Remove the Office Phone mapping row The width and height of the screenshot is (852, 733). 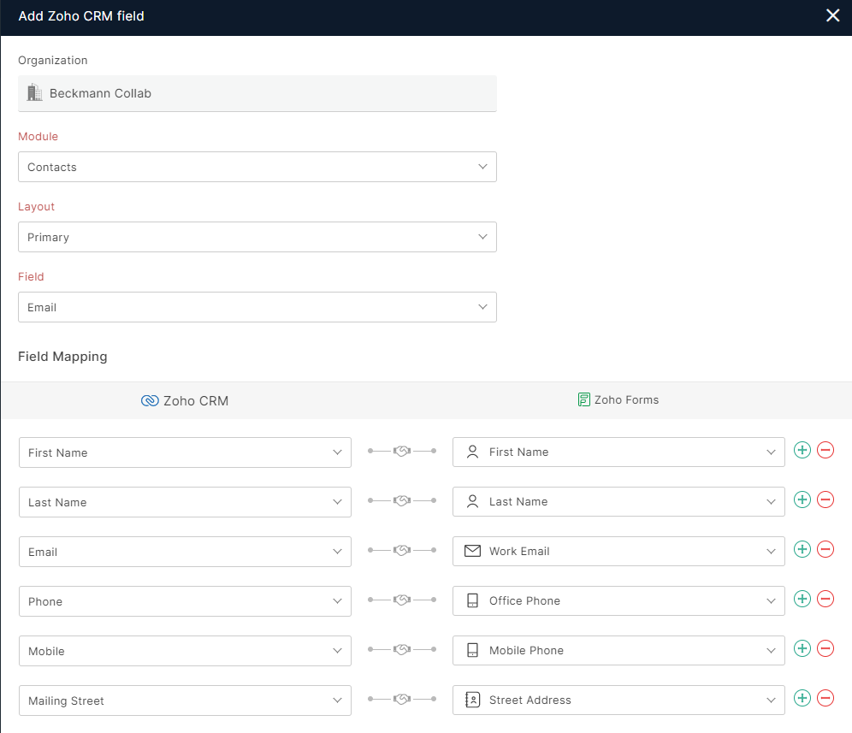coord(825,599)
